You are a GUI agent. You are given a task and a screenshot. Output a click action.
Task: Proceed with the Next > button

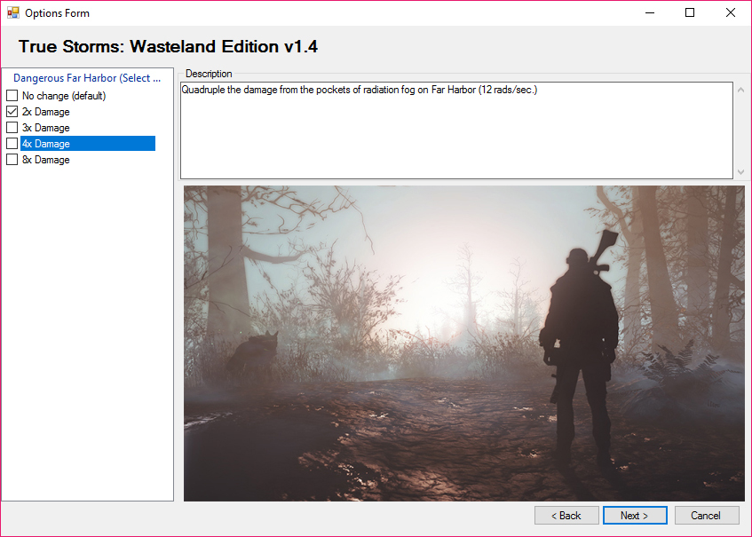[635, 516]
